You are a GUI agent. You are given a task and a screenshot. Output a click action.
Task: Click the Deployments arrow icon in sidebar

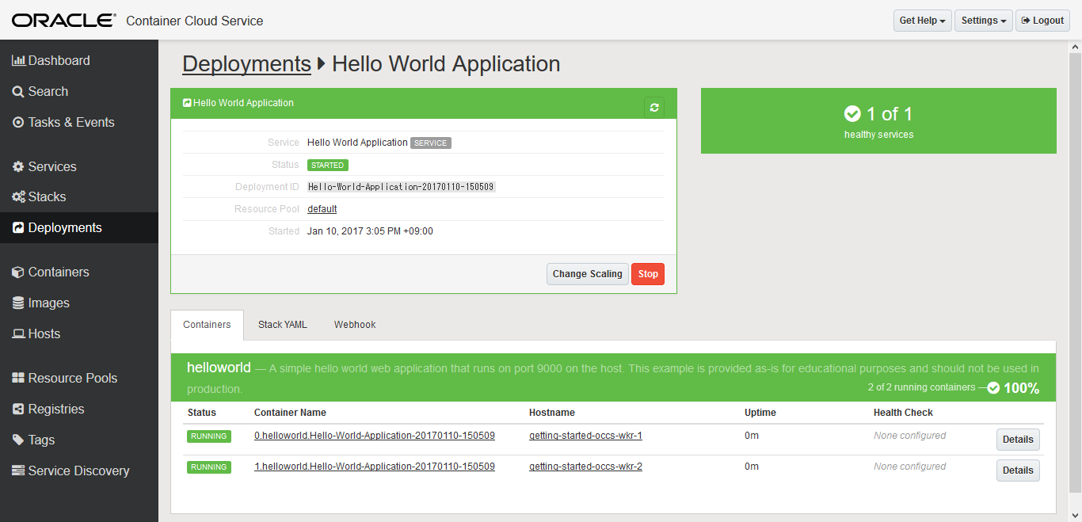click(x=18, y=228)
